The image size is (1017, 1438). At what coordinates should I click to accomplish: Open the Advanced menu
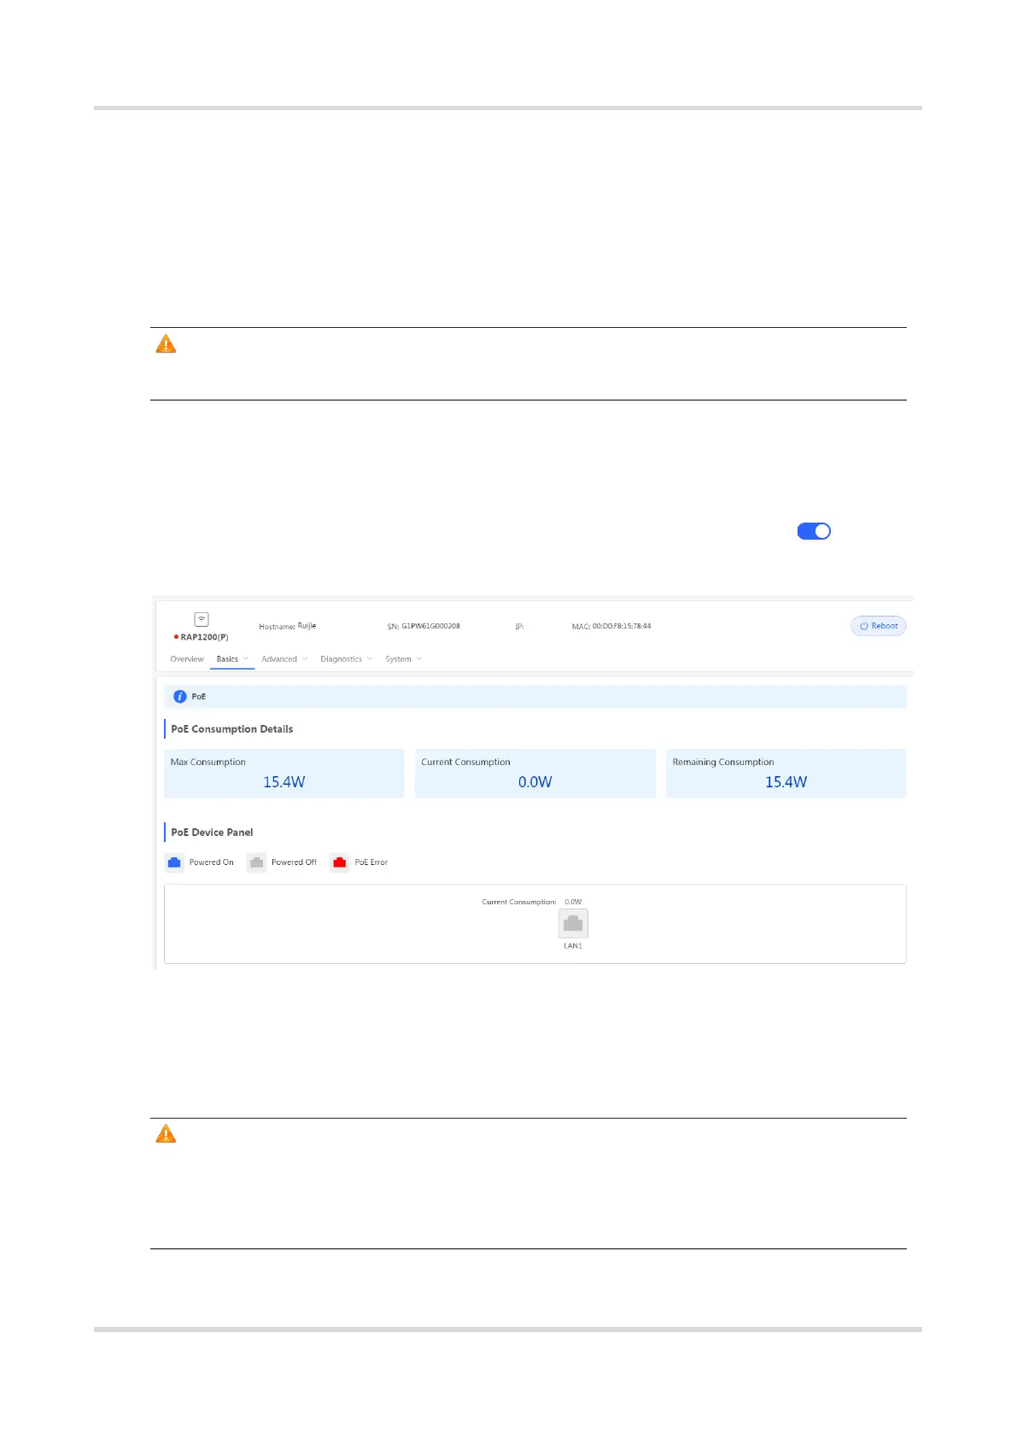click(279, 659)
